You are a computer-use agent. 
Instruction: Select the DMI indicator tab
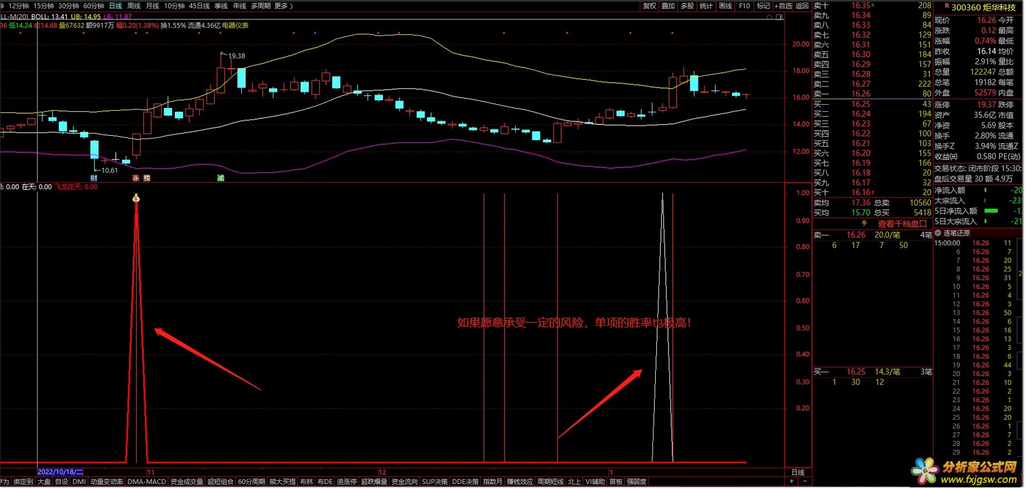(79, 482)
